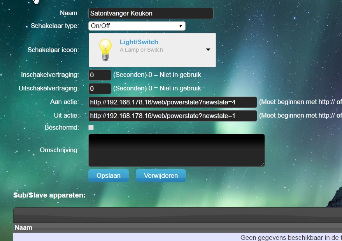Viewport: 342px width, 241px height.
Task: Edit the Naam field Satontvanger Keuken
Action: (151, 14)
